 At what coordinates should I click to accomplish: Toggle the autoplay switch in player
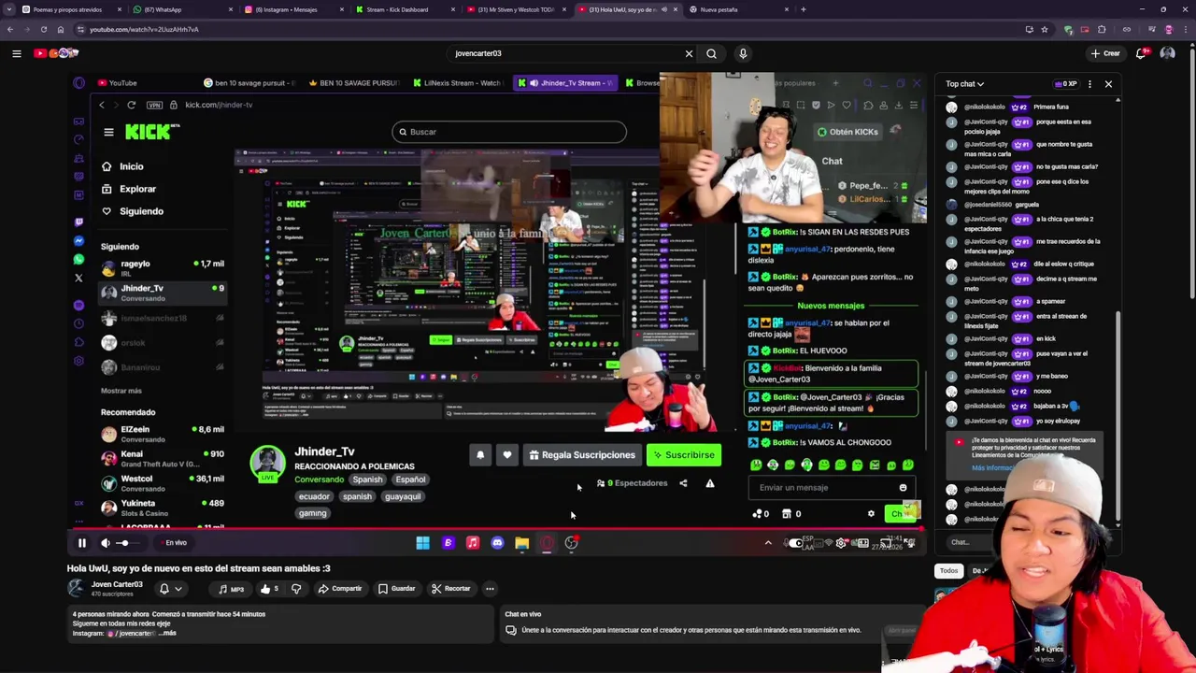tap(797, 542)
